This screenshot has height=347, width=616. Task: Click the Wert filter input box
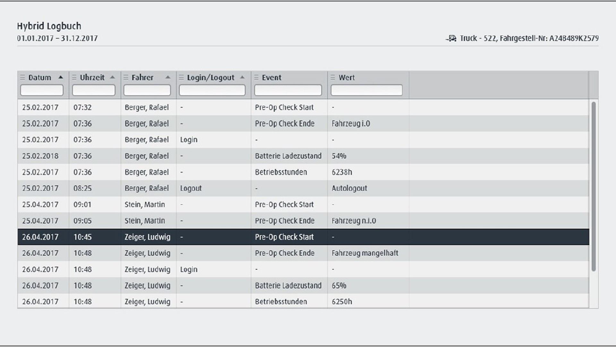(x=366, y=90)
